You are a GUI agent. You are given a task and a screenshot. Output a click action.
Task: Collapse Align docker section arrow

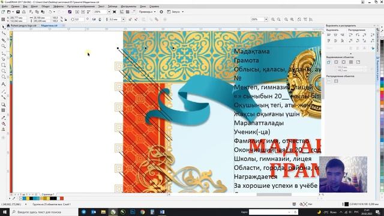(350, 54)
